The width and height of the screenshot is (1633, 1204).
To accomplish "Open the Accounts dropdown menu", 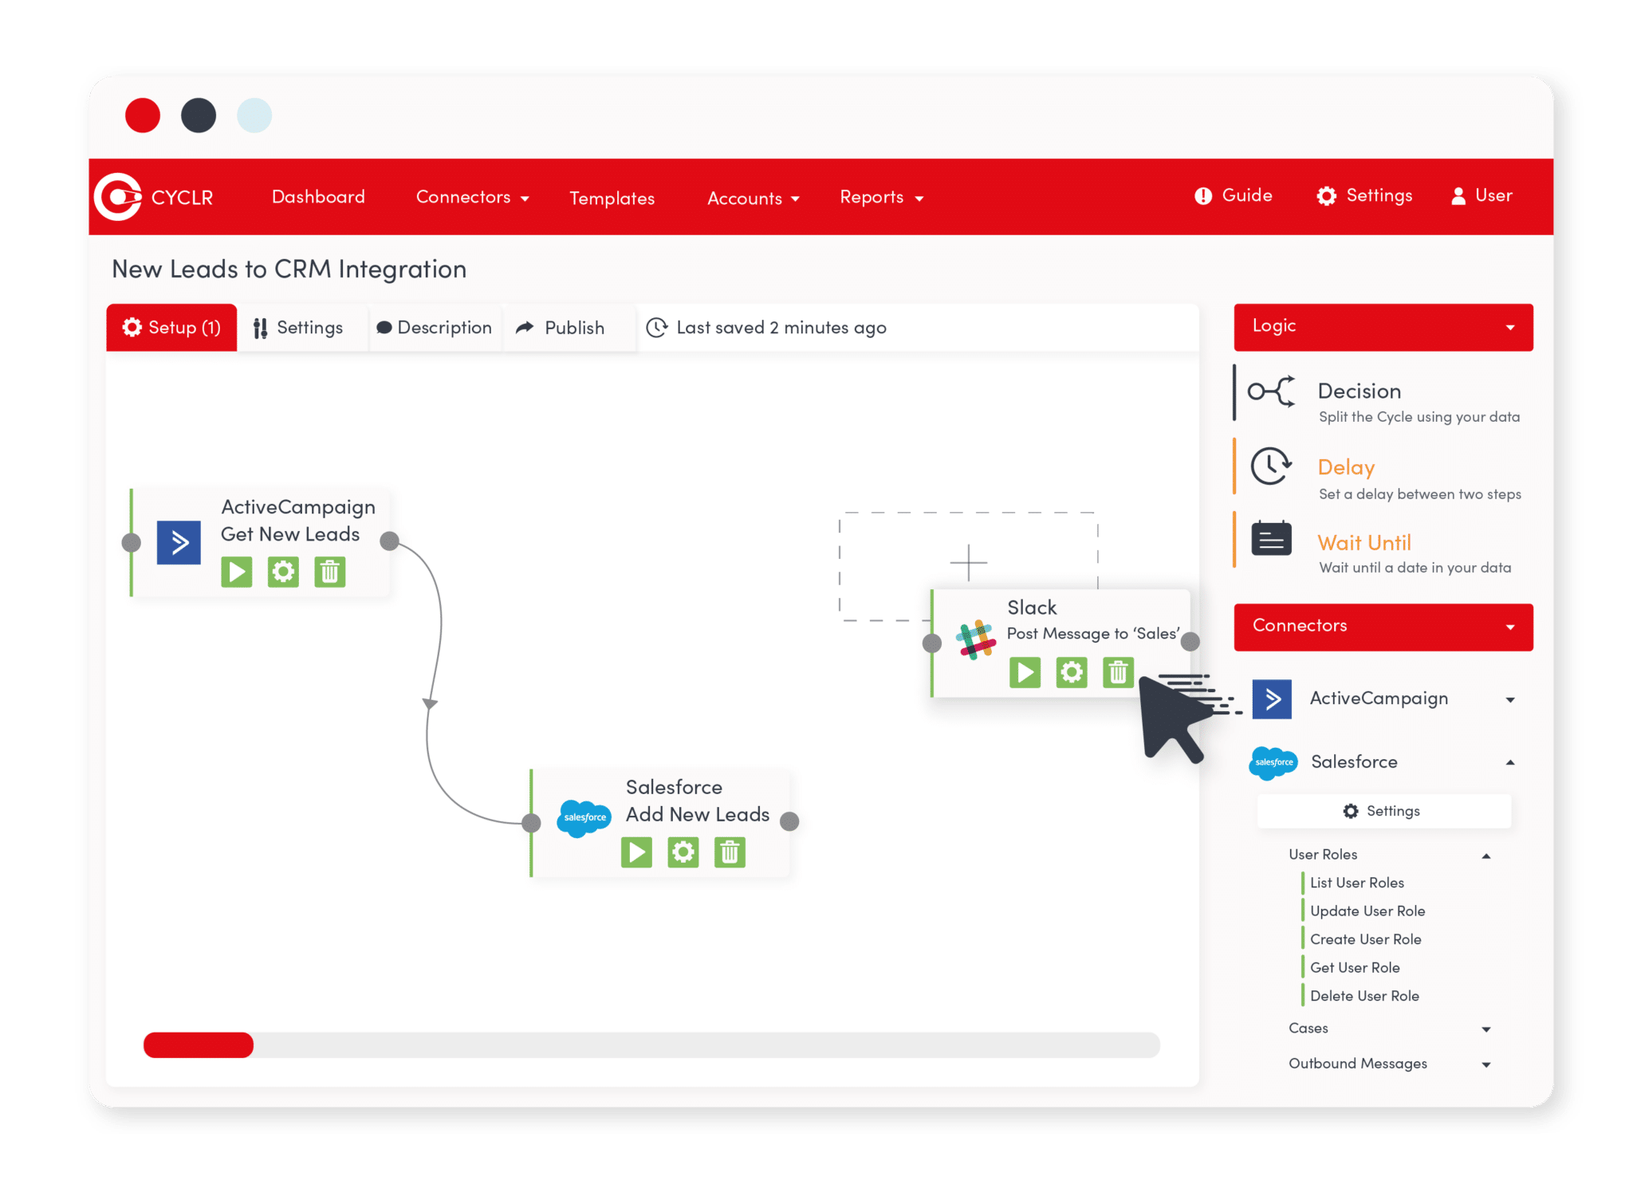I will point(753,199).
